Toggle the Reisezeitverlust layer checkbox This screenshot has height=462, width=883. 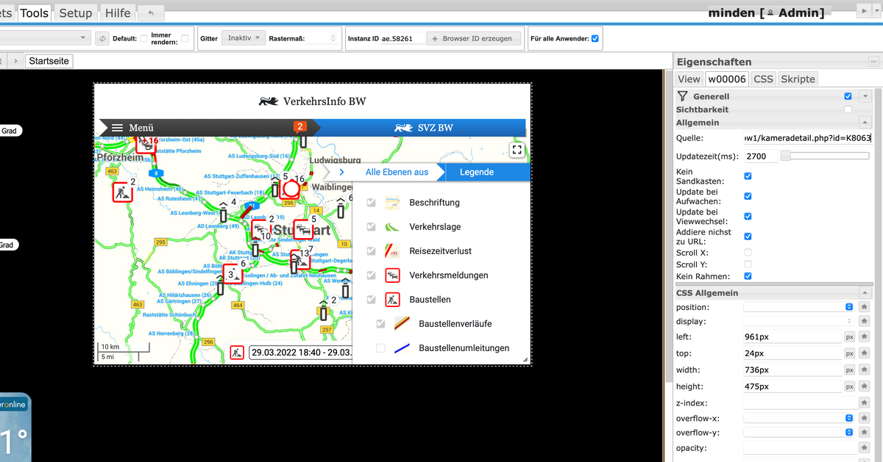[x=372, y=251]
